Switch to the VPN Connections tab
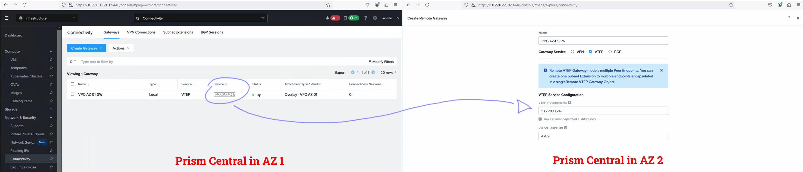This screenshot has width=803, height=172. [x=141, y=32]
